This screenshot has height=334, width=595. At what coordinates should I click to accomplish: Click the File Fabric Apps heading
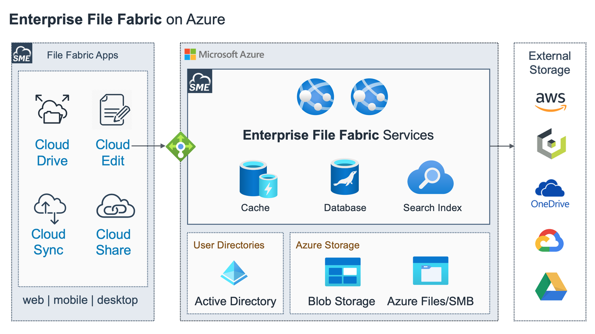click(x=83, y=55)
